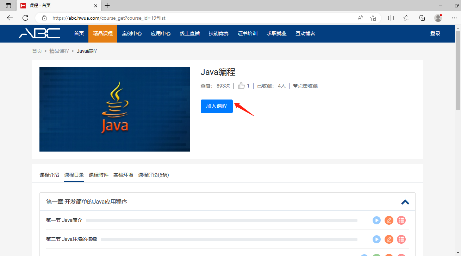Click the Java简介 progress bar

222,220
